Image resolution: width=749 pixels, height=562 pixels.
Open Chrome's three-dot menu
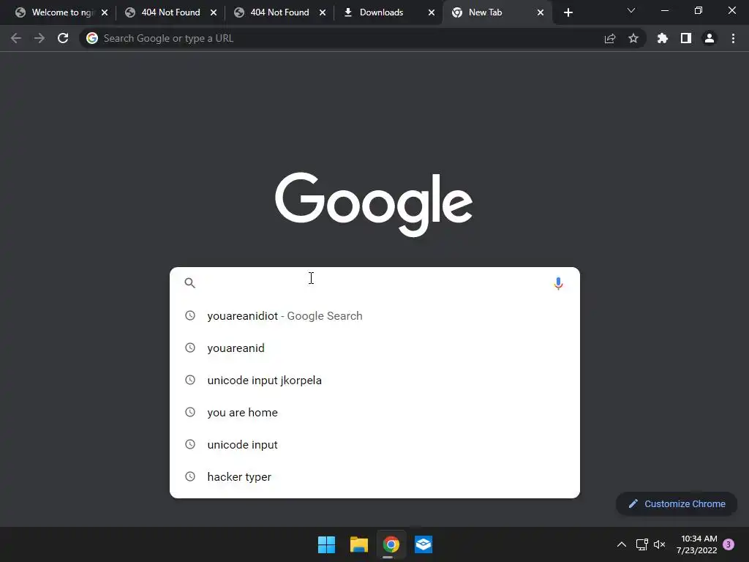733,38
